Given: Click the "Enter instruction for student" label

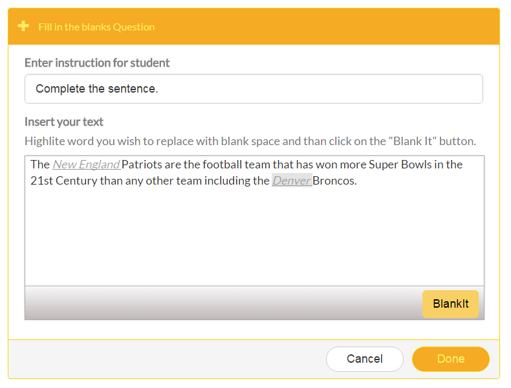Looking at the screenshot, I should [x=97, y=63].
